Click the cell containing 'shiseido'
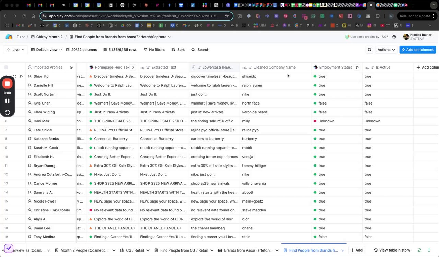Viewport: 439px width, 257px height. pyautogui.click(x=276, y=76)
